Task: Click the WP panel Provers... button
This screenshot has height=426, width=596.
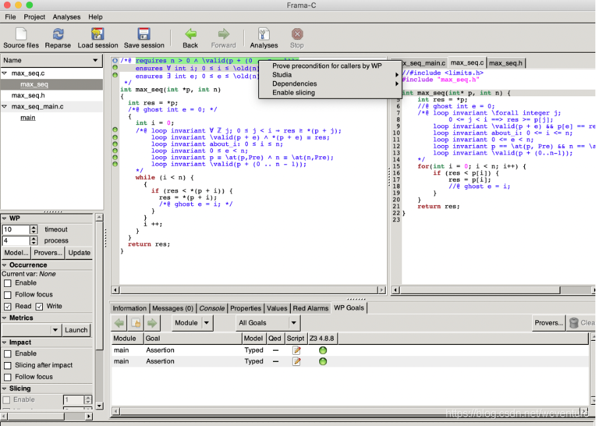Action: (48, 253)
